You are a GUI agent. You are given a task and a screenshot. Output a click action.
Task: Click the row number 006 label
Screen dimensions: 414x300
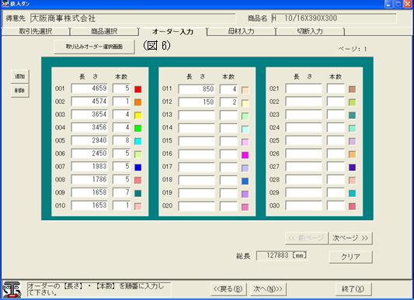(x=60, y=153)
